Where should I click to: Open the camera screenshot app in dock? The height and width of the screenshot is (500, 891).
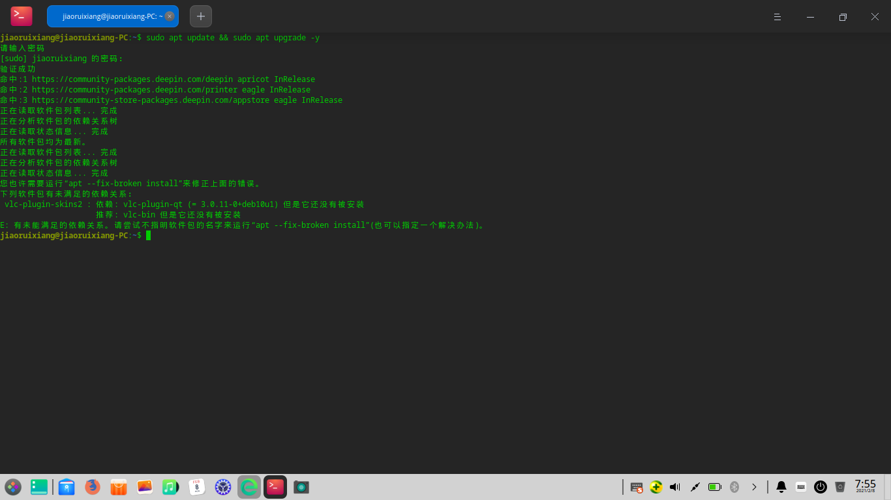pos(301,487)
